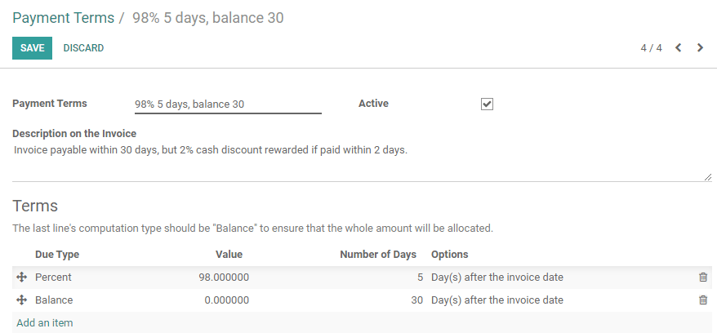Image resolution: width=717 pixels, height=333 pixels.
Task: Edit the Description on the Invoice text
Action: (362, 162)
